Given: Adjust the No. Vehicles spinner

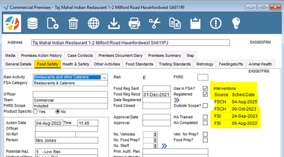Looking at the screenshot, I should [x=155, y=134].
